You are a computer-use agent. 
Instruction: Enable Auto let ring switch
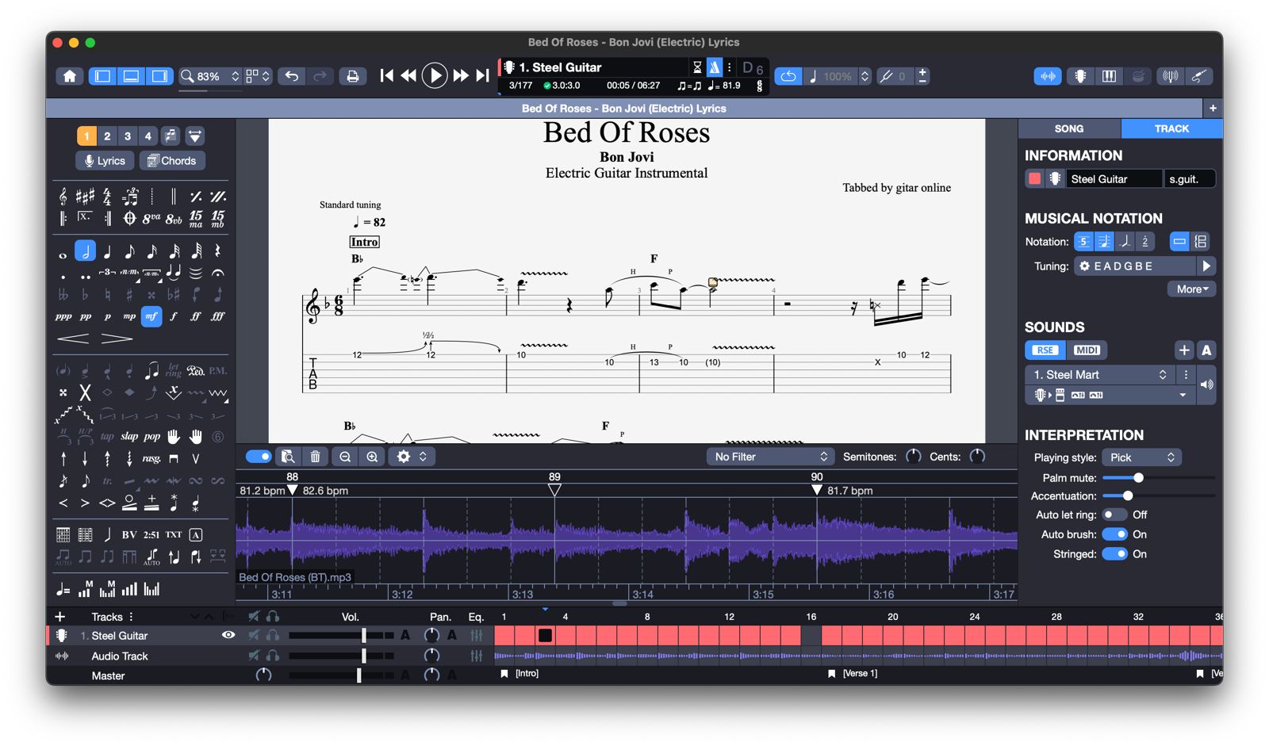coord(1114,515)
